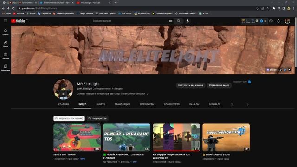The height and width of the screenshot is (167, 297).
Task: Open the YouTube bookmark
Action: click(x=19, y=13)
